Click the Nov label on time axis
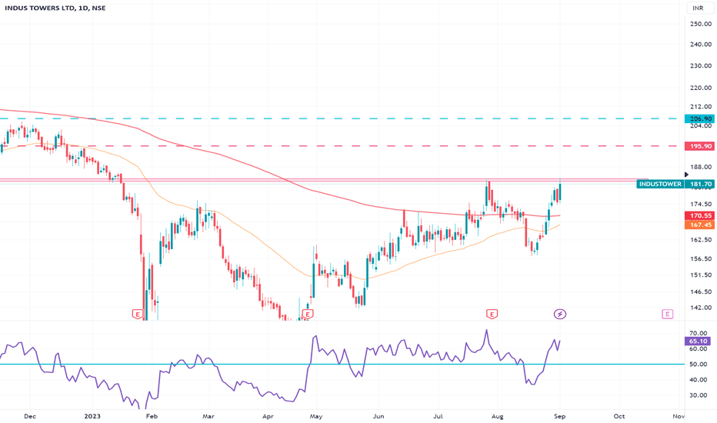The width and height of the screenshot is (717, 423). [679, 416]
